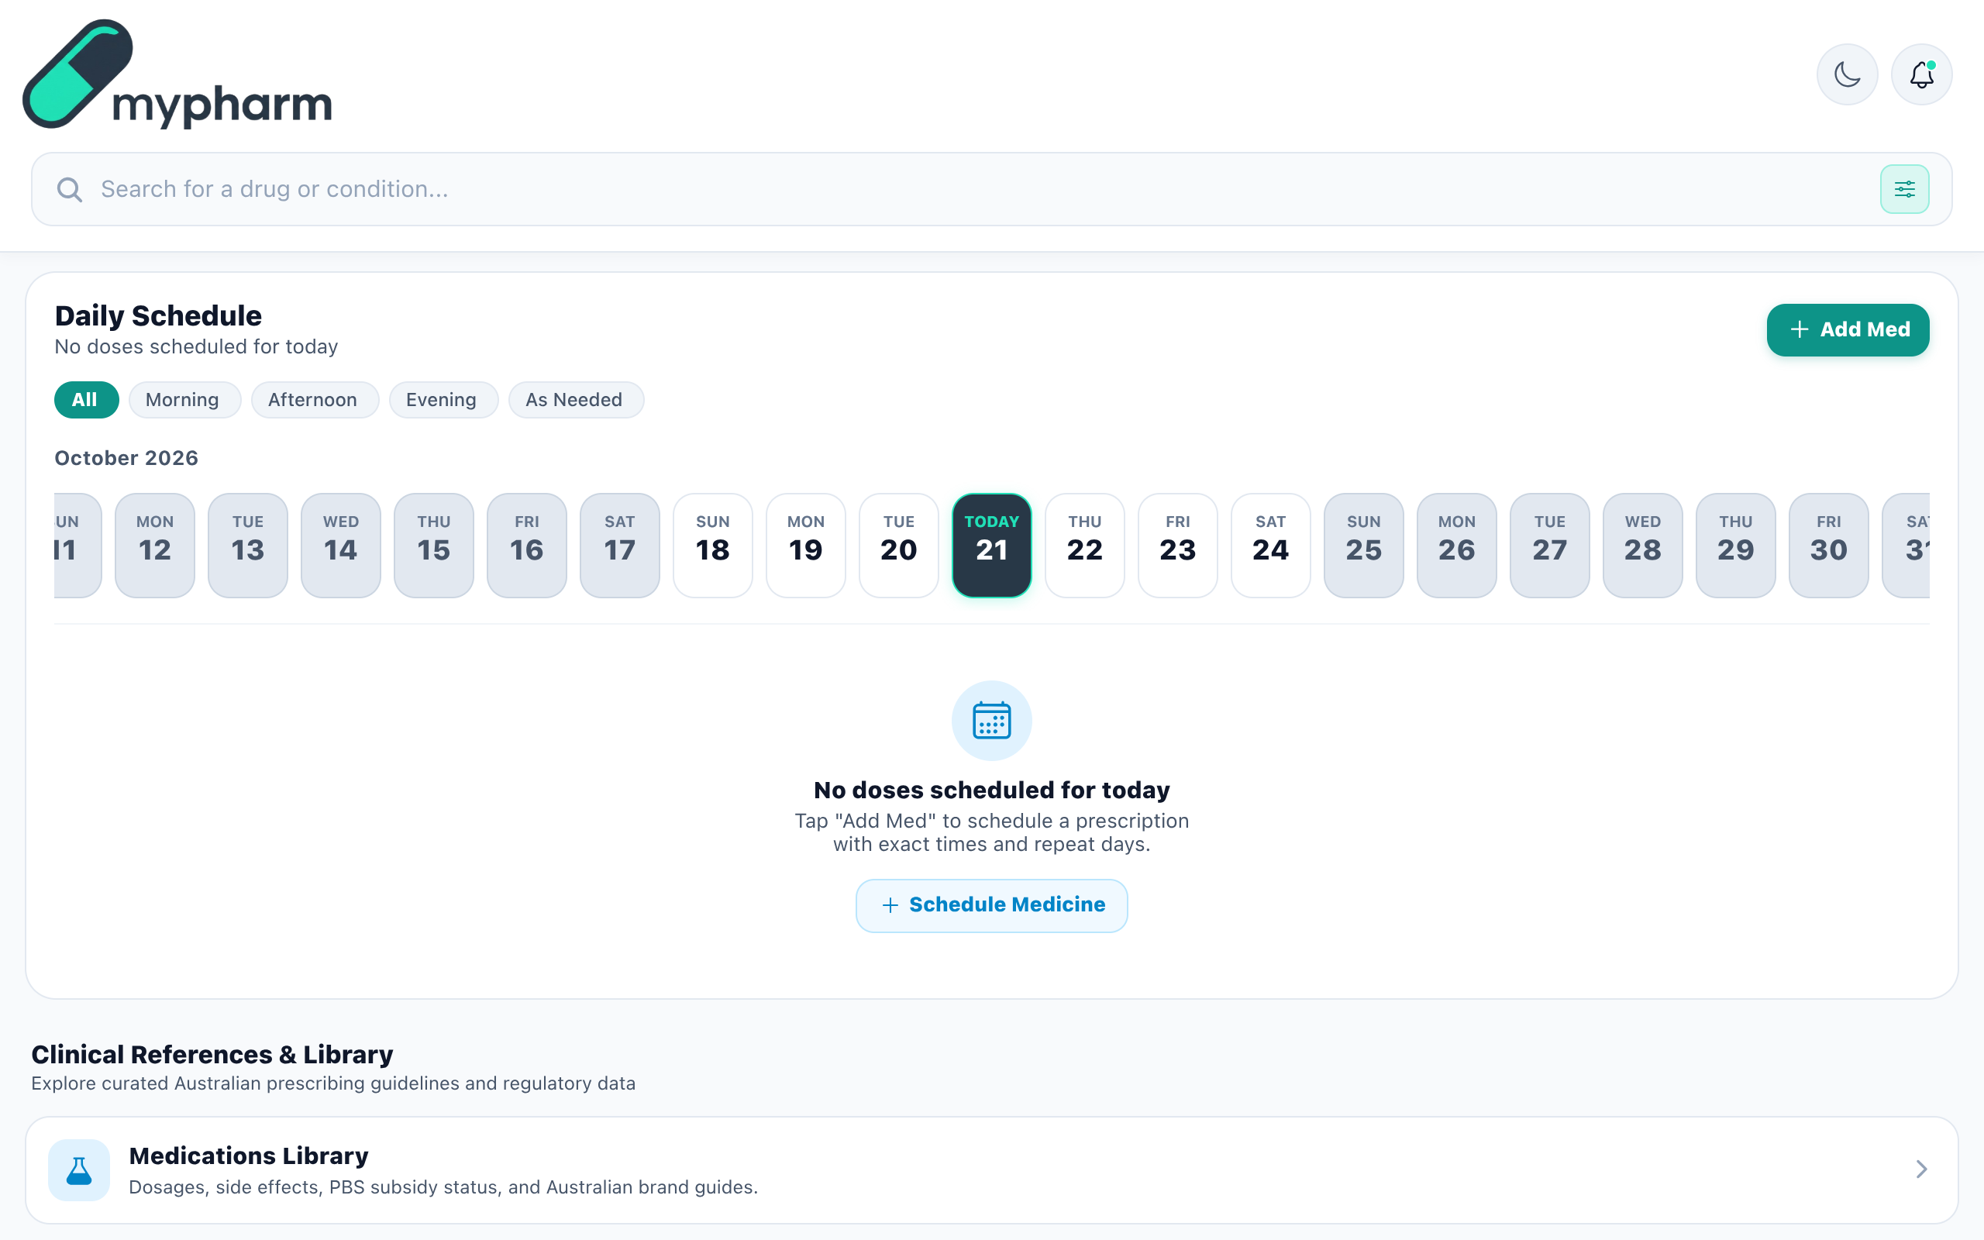Click the Medications Library flask icon
Viewport: 1984px width, 1240px height.
(79, 1170)
